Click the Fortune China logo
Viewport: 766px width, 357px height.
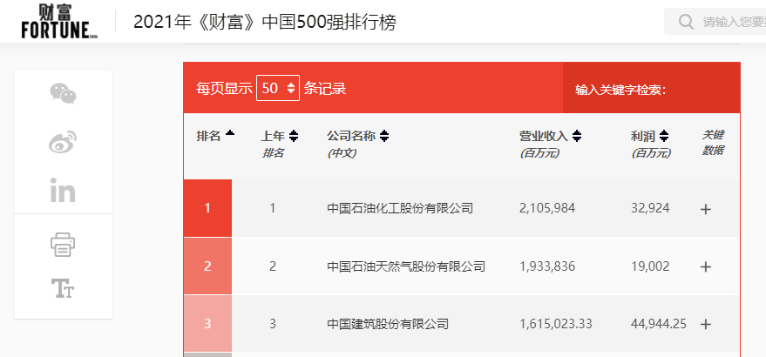[59, 22]
